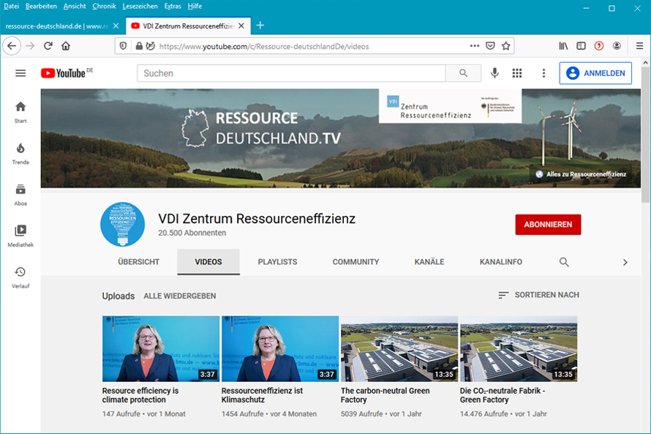Close the ressource-deutschland.de tab
Screen dimensions: 651x434
116,26
